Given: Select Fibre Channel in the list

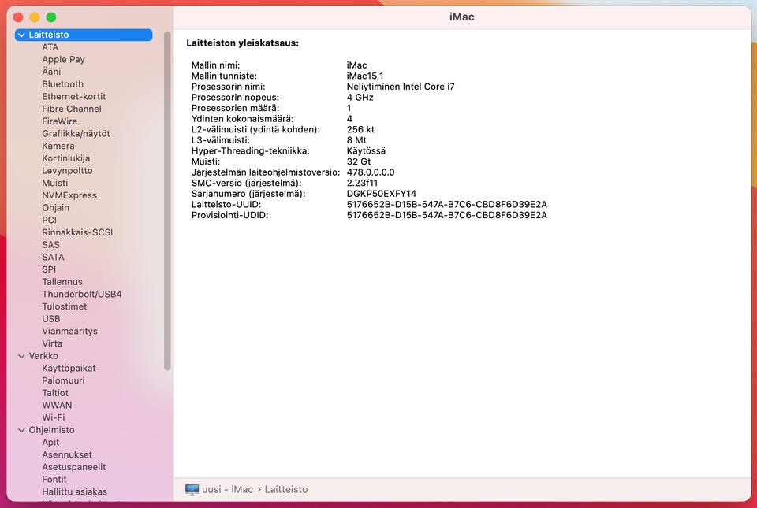Looking at the screenshot, I should pos(72,109).
